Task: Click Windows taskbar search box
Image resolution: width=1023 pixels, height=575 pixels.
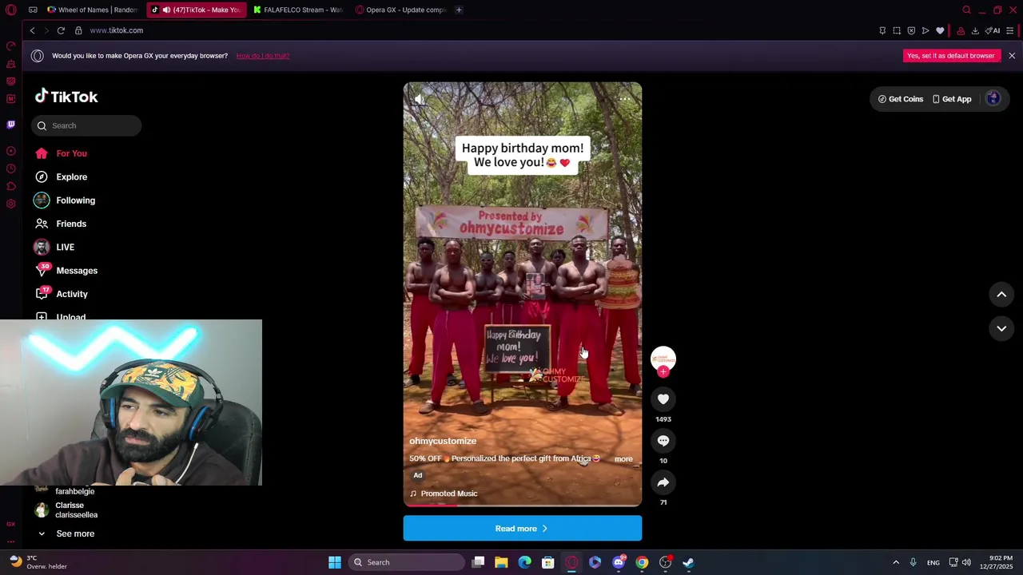Action: tap(408, 562)
